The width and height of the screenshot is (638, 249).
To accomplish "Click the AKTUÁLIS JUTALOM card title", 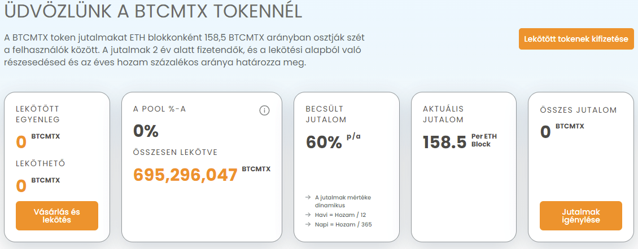I will point(443,114).
